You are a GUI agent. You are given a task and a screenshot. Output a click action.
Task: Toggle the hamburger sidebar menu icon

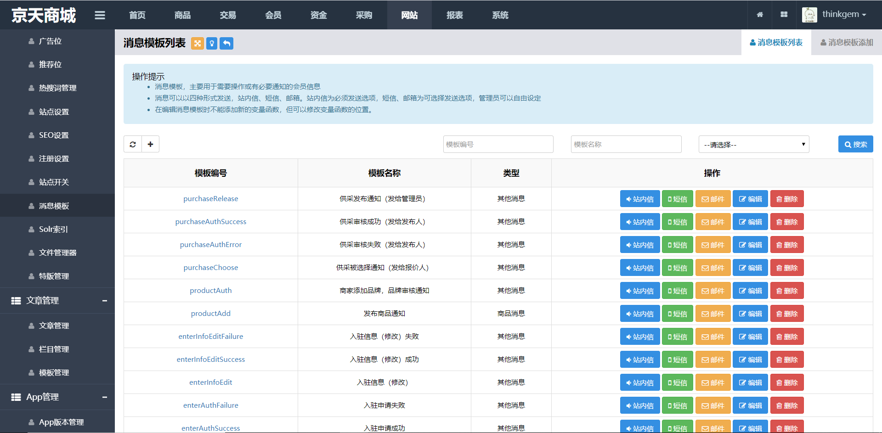tap(100, 15)
